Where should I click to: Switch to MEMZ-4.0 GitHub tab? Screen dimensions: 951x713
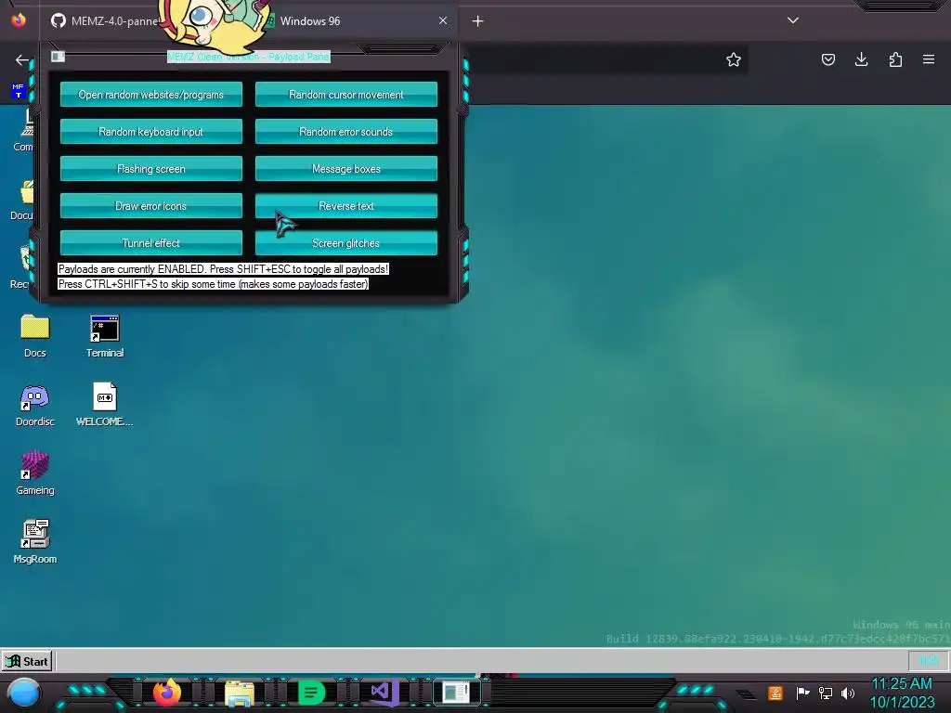pos(103,21)
